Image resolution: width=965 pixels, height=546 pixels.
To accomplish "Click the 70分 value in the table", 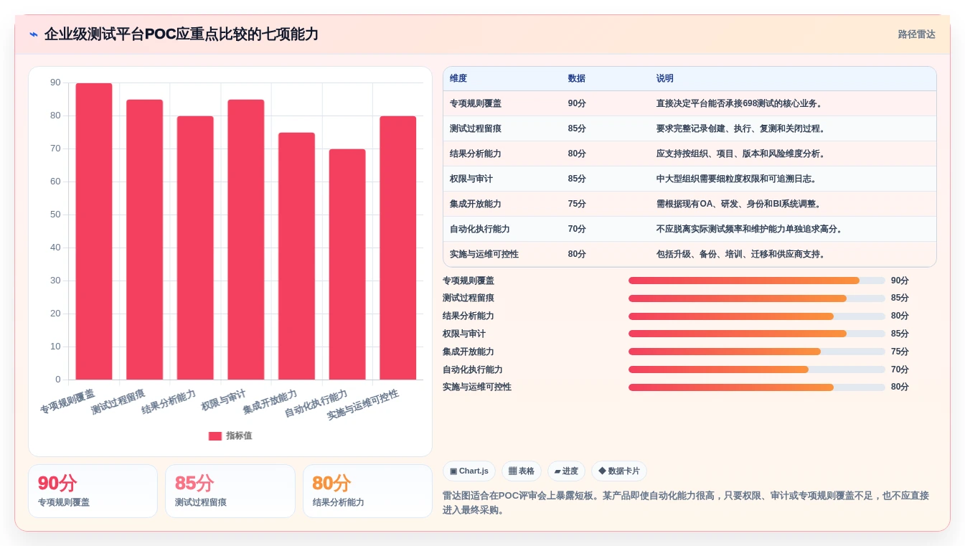I will click(x=577, y=229).
